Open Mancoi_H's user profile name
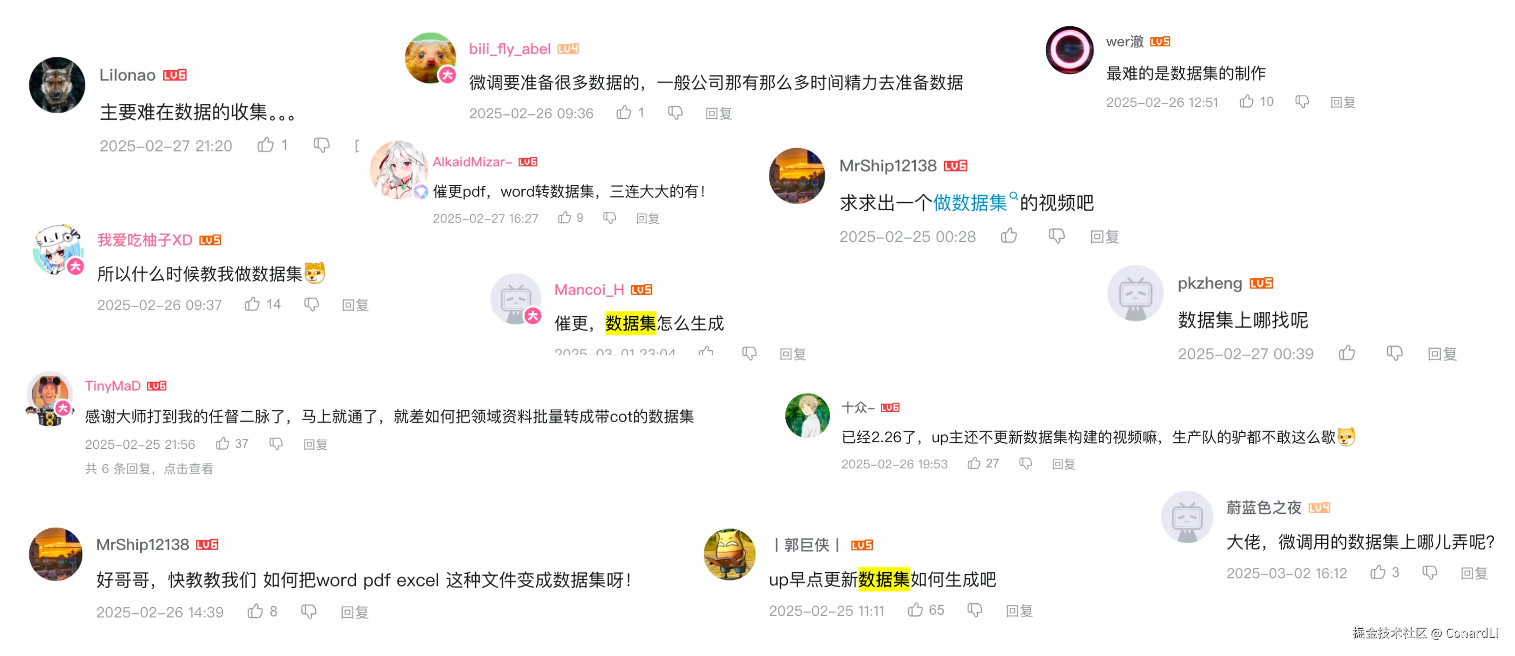Viewport: 1515px width, 656px height. (589, 289)
